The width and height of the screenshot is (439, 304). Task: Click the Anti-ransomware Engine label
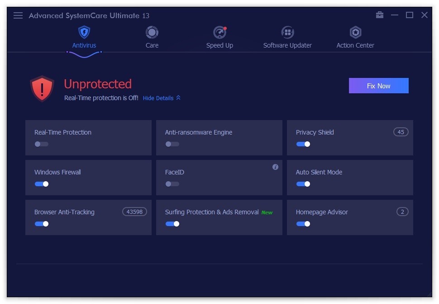[x=199, y=132]
